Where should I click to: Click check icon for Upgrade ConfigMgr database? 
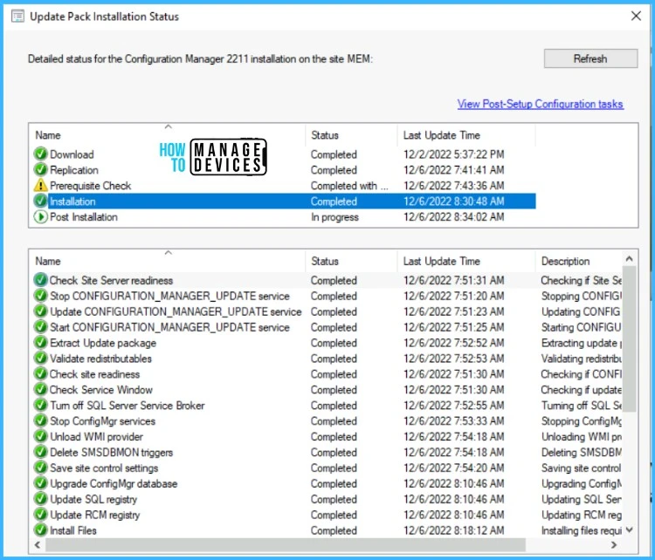tap(40, 483)
